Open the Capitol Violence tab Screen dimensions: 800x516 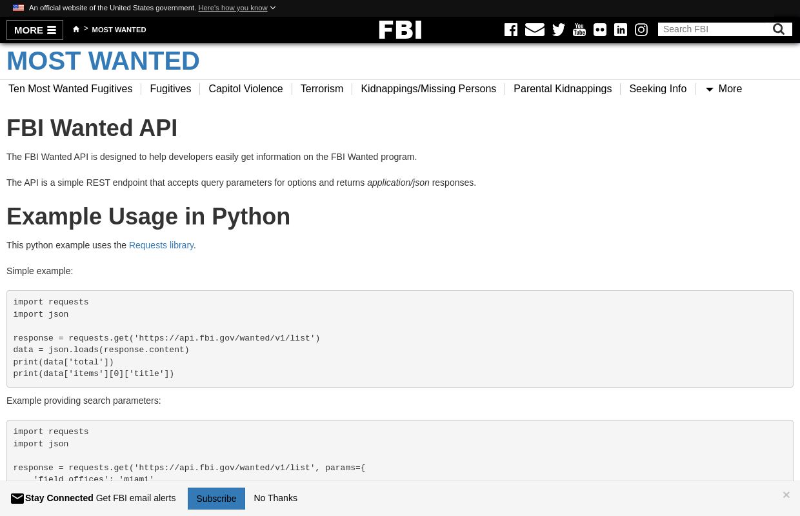point(246,89)
